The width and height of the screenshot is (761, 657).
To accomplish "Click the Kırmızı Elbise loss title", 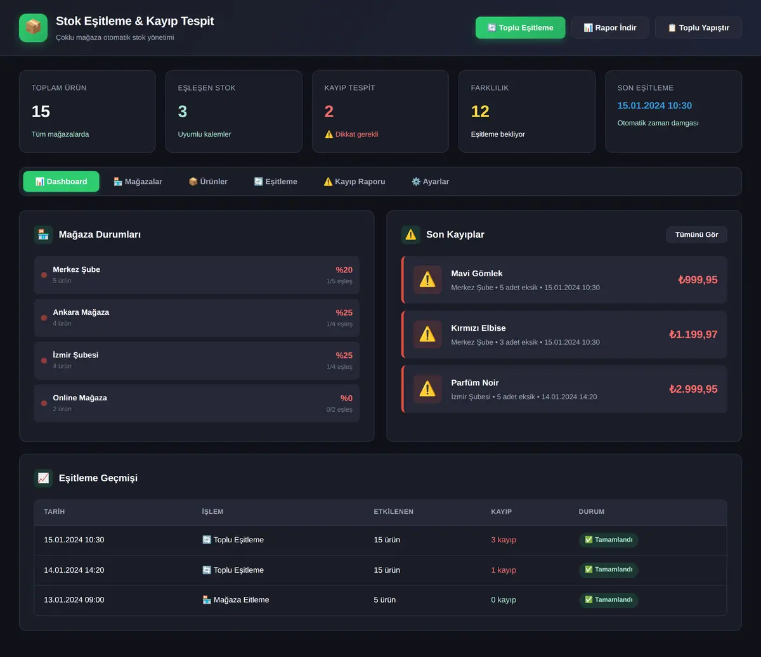I will point(478,328).
